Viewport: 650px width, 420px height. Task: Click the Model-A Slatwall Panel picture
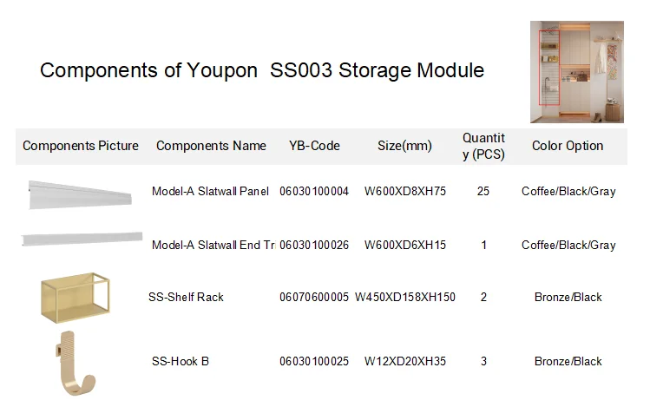click(x=80, y=195)
